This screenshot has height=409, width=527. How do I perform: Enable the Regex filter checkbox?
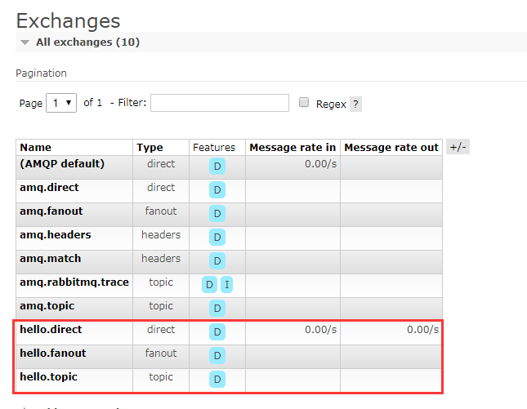304,103
